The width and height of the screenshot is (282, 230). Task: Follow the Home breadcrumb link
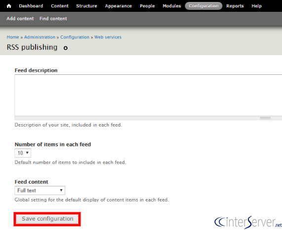tap(13, 37)
